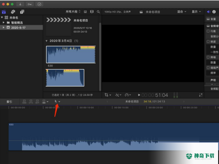Collapse the 2020年3月4日 date group
Image resolution: width=219 pixels, height=164 pixels.
(x=46, y=41)
